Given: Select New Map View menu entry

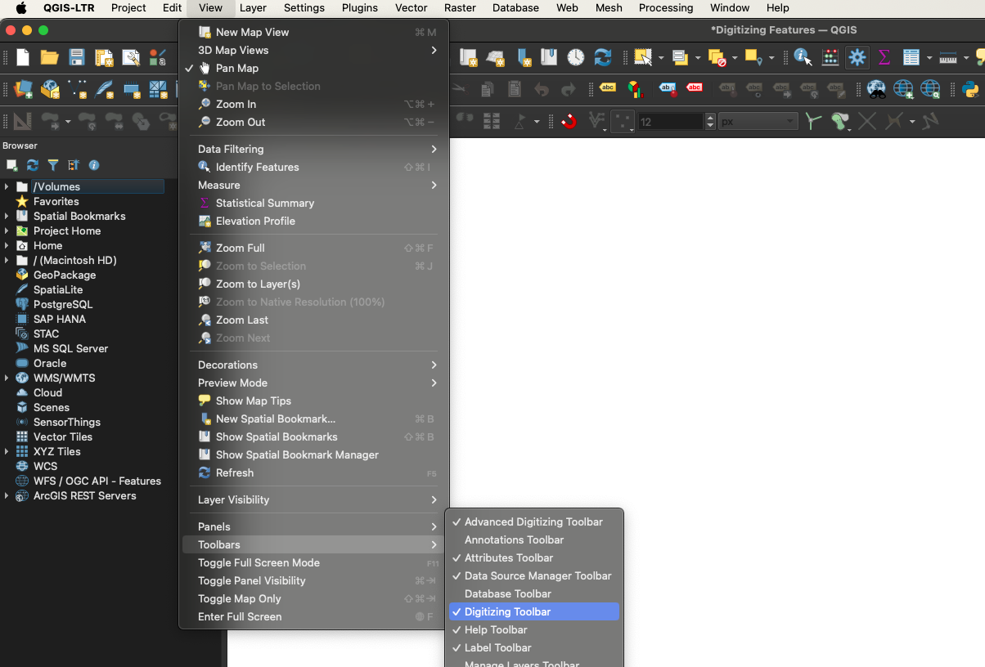Looking at the screenshot, I should [313, 32].
